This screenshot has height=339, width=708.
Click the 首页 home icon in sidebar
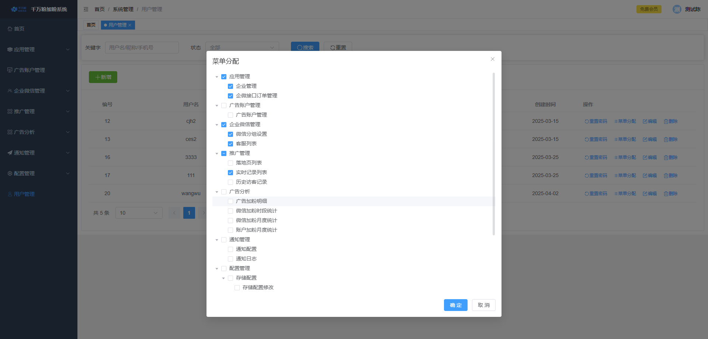coord(10,29)
